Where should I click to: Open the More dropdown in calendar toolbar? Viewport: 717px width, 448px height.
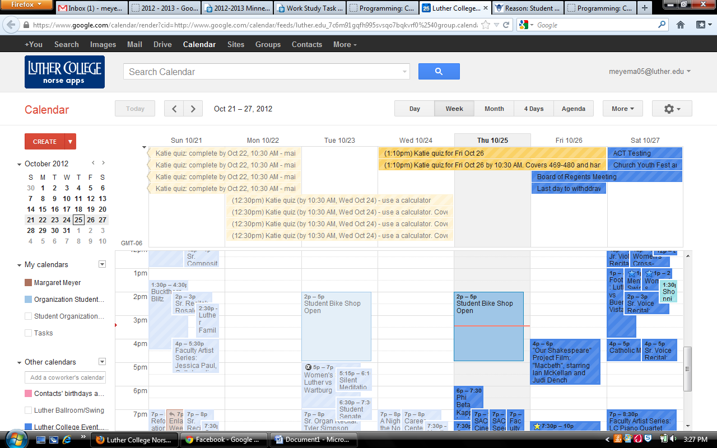coord(622,109)
